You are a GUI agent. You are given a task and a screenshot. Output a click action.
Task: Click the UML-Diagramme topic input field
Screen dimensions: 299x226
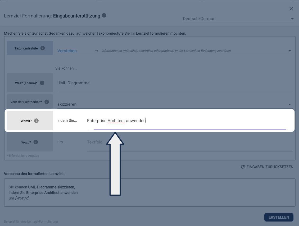tap(175, 83)
